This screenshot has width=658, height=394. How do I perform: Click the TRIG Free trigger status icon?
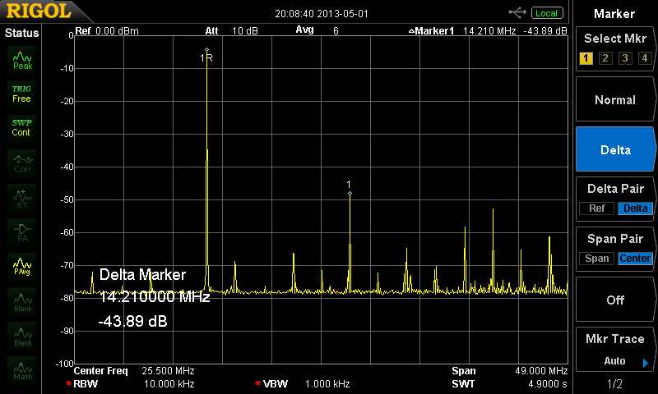pyautogui.click(x=22, y=94)
